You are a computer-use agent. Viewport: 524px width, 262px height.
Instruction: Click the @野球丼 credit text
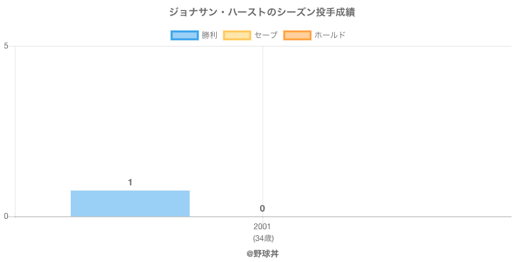[x=262, y=253]
